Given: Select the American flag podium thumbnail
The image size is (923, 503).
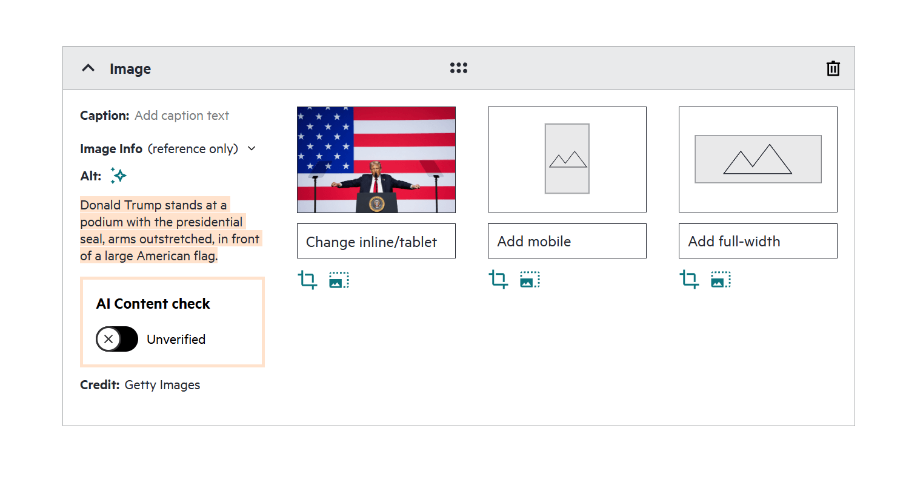Looking at the screenshot, I should tap(376, 160).
